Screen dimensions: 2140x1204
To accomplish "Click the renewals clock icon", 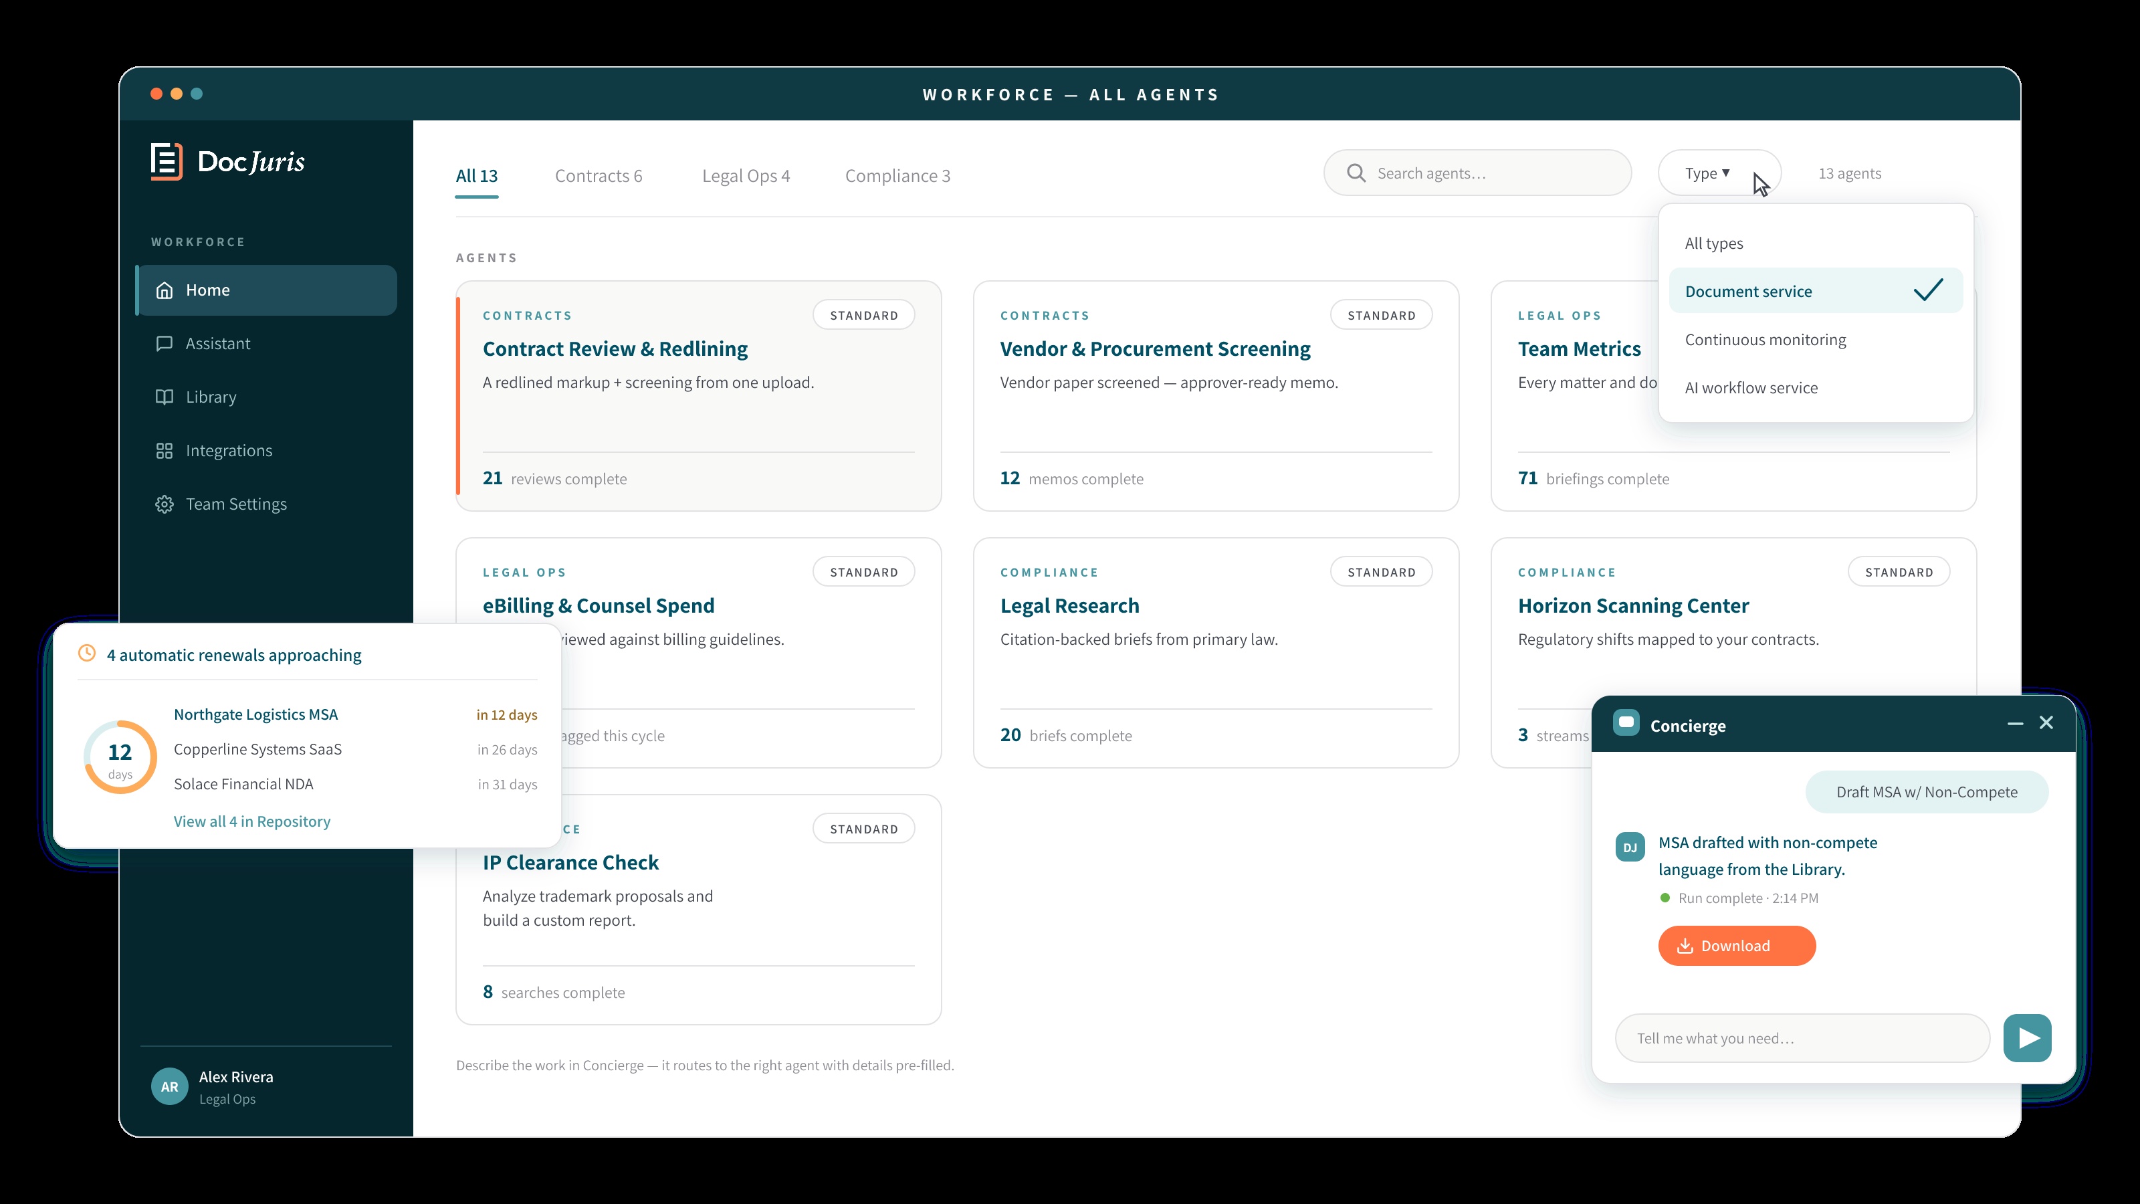I will click(86, 653).
